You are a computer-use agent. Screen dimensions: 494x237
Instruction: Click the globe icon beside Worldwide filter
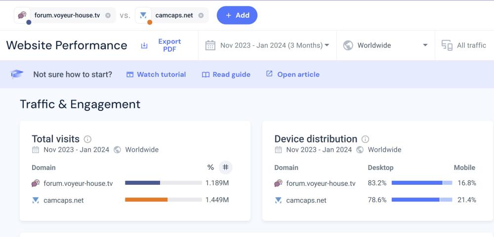(348, 45)
